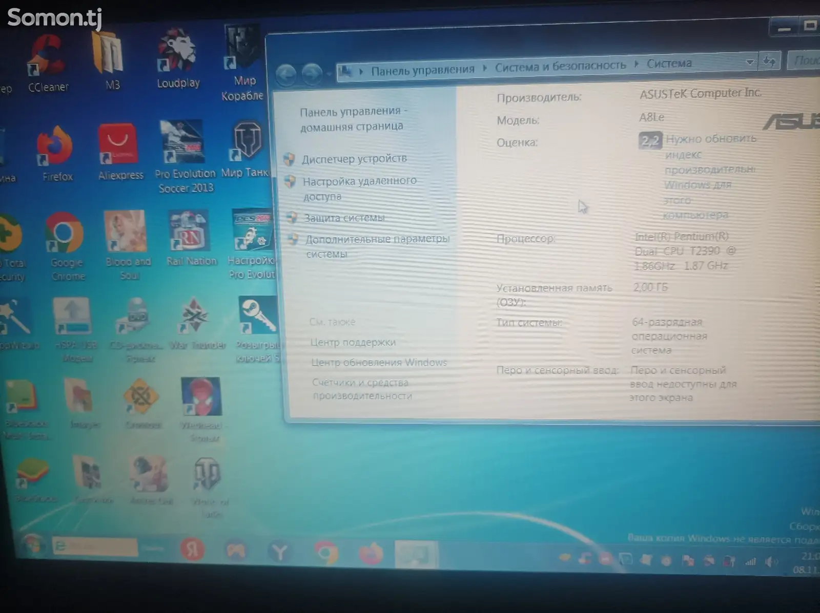The image size is (820, 613).
Task: Open Счетчики и средства производительности link
Action: (362, 389)
